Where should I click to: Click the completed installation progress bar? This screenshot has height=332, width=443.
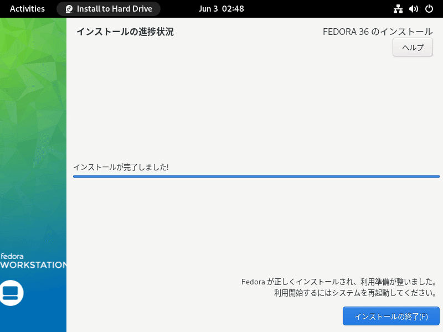click(256, 177)
